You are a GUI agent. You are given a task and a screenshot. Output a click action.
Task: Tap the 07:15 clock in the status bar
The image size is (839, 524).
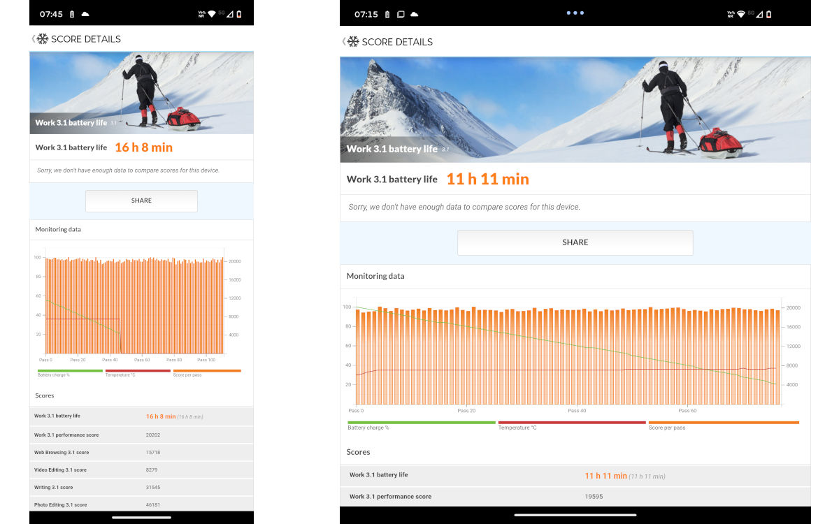tap(366, 14)
